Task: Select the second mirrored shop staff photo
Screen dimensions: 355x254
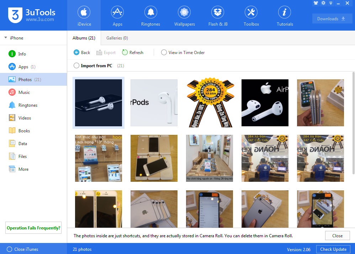Action: click(320, 158)
